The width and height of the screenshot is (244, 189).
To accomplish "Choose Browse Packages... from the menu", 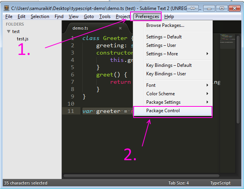I will click(173, 25).
